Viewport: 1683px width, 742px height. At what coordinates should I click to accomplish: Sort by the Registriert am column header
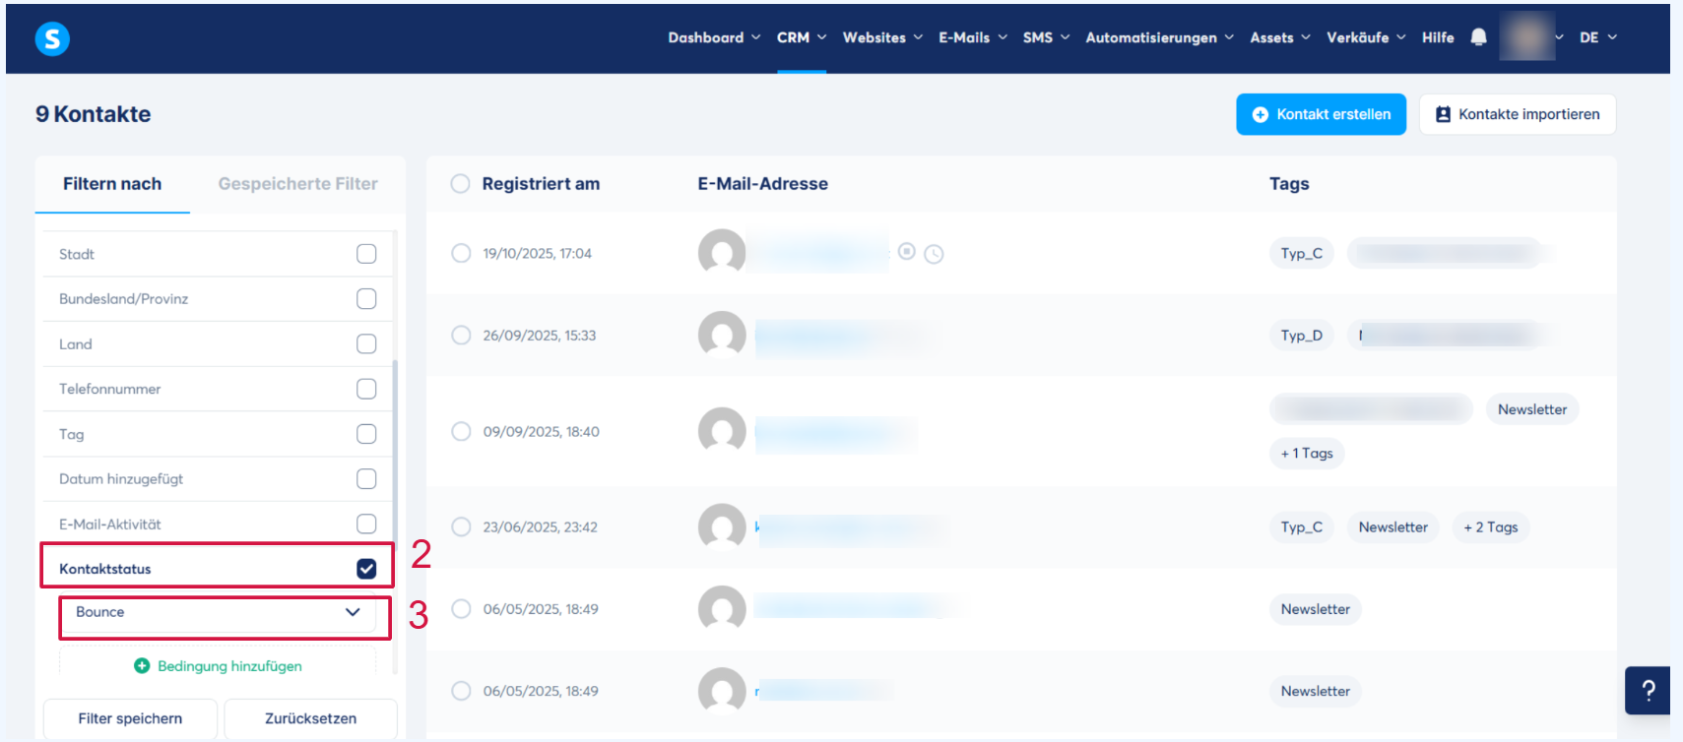click(541, 184)
